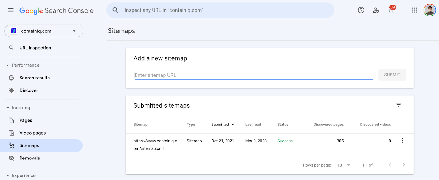The width and height of the screenshot is (439, 180).
Task: Open the Google apps grid
Action: (415, 10)
